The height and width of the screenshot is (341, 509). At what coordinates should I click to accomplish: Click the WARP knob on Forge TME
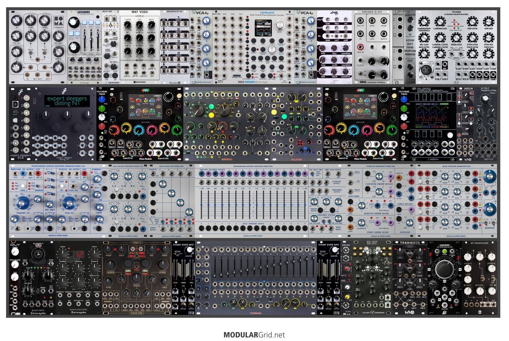108,249
